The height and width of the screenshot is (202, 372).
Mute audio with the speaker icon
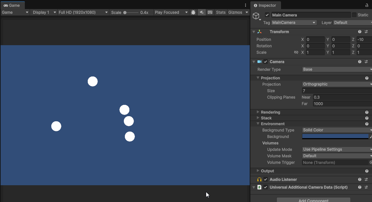tap(202, 12)
